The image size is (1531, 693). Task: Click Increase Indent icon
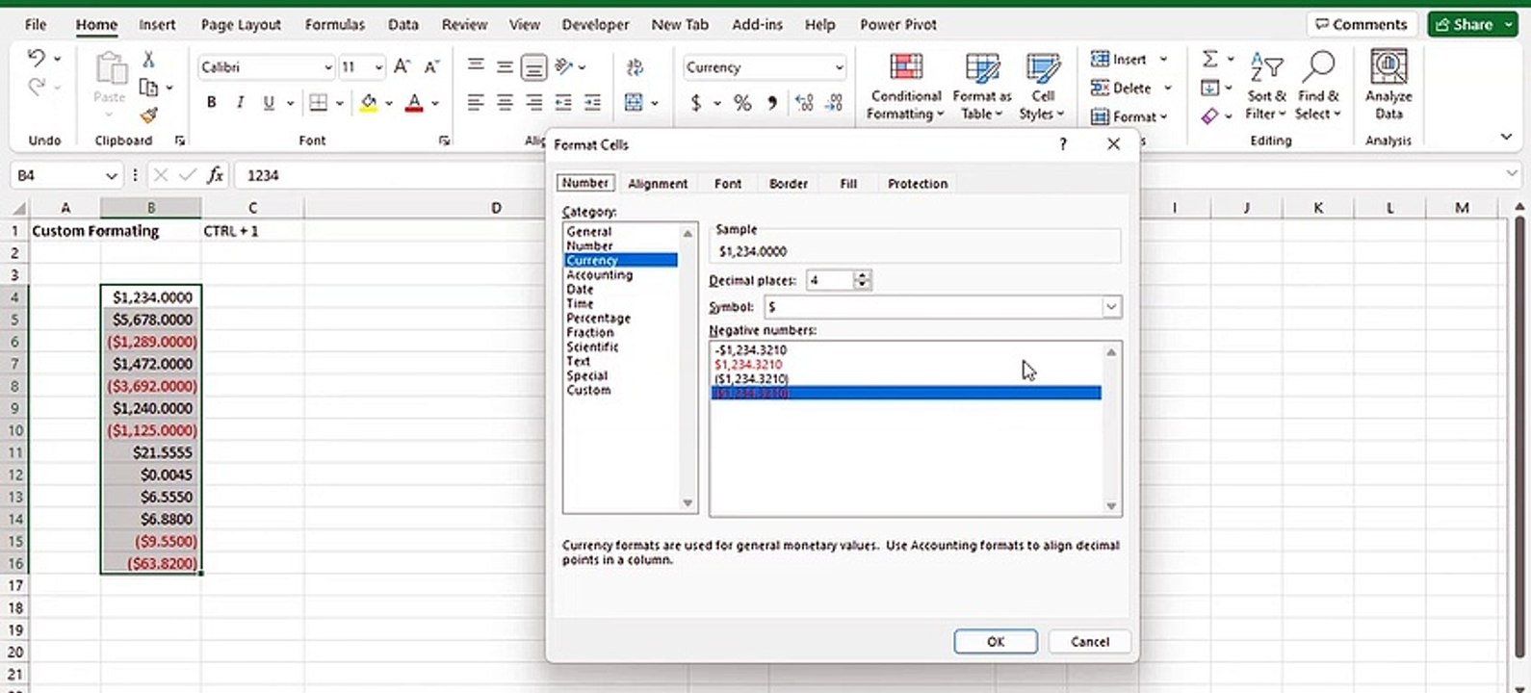(592, 102)
